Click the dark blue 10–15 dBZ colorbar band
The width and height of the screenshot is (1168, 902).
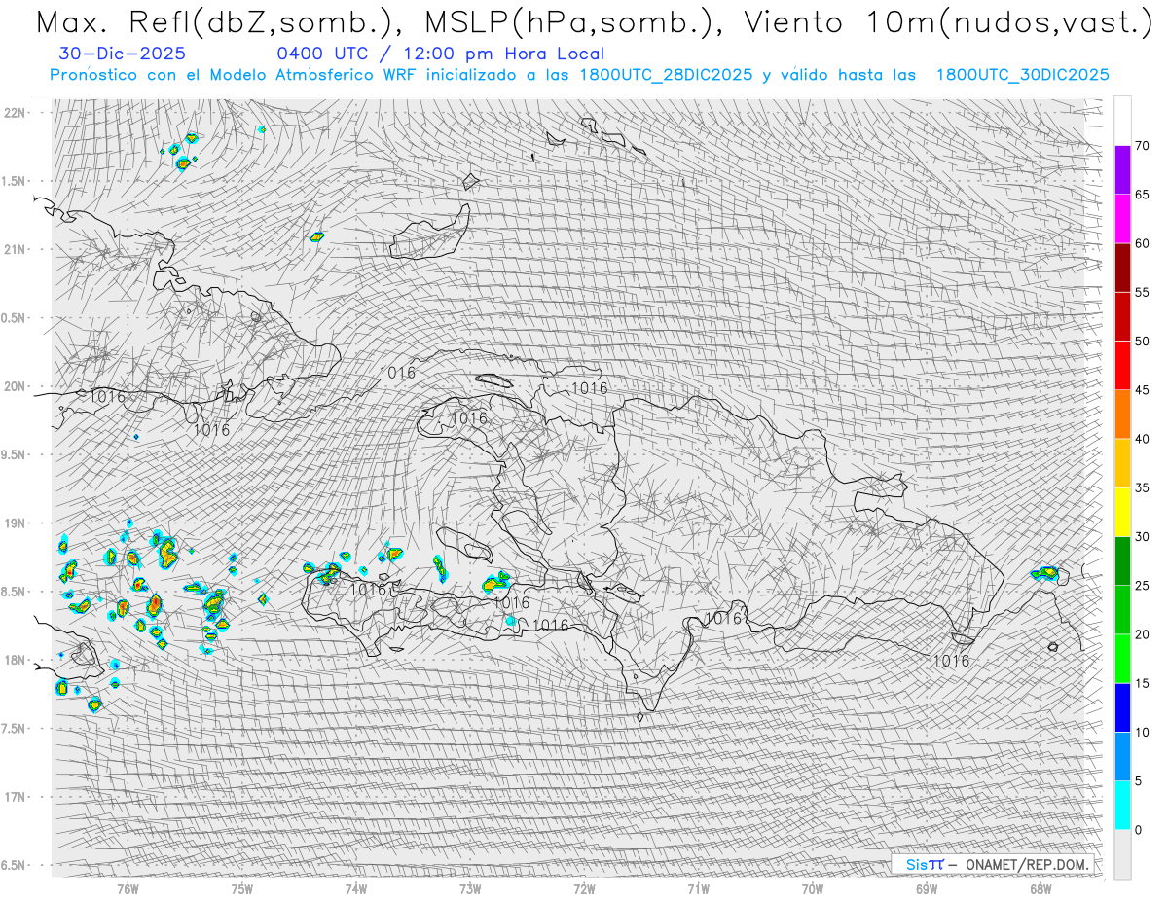click(1122, 707)
